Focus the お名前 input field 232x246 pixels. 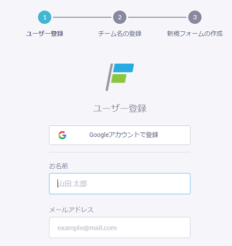pyautogui.click(x=119, y=183)
